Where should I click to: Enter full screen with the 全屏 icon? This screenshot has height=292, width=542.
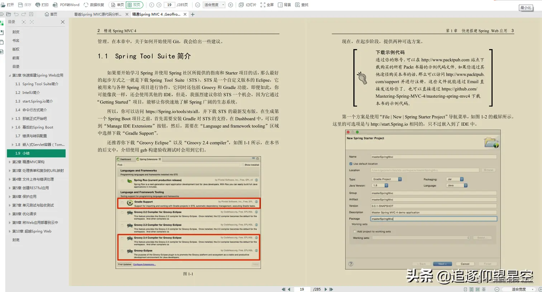(266, 5)
